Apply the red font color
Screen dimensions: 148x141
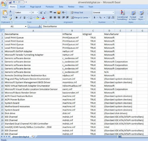coord(43,17)
